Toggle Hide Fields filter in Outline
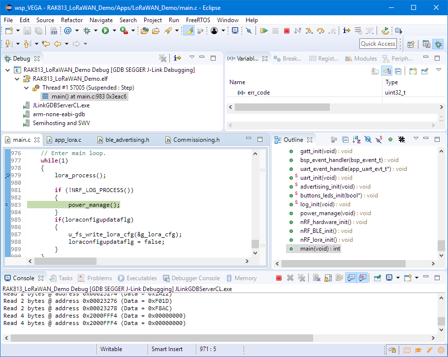 click(x=367, y=140)
